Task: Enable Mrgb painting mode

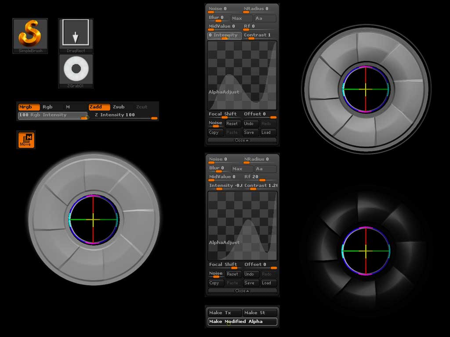Action: tap(29, 107)
